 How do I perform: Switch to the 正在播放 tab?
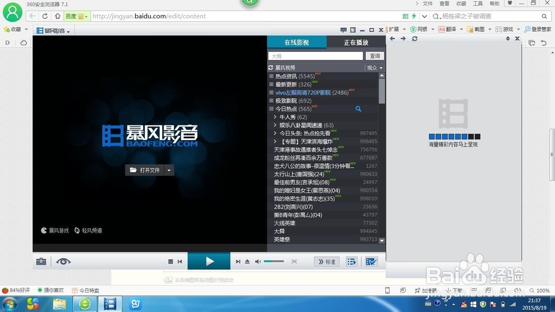[356, 42]
